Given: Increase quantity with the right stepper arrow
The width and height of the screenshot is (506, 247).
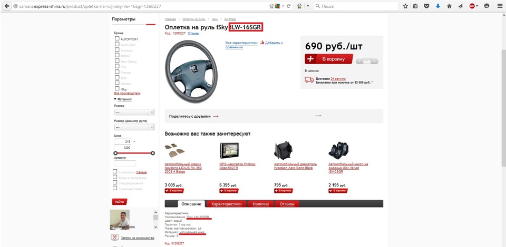Looking at the screenshot, I should (375, 61).
